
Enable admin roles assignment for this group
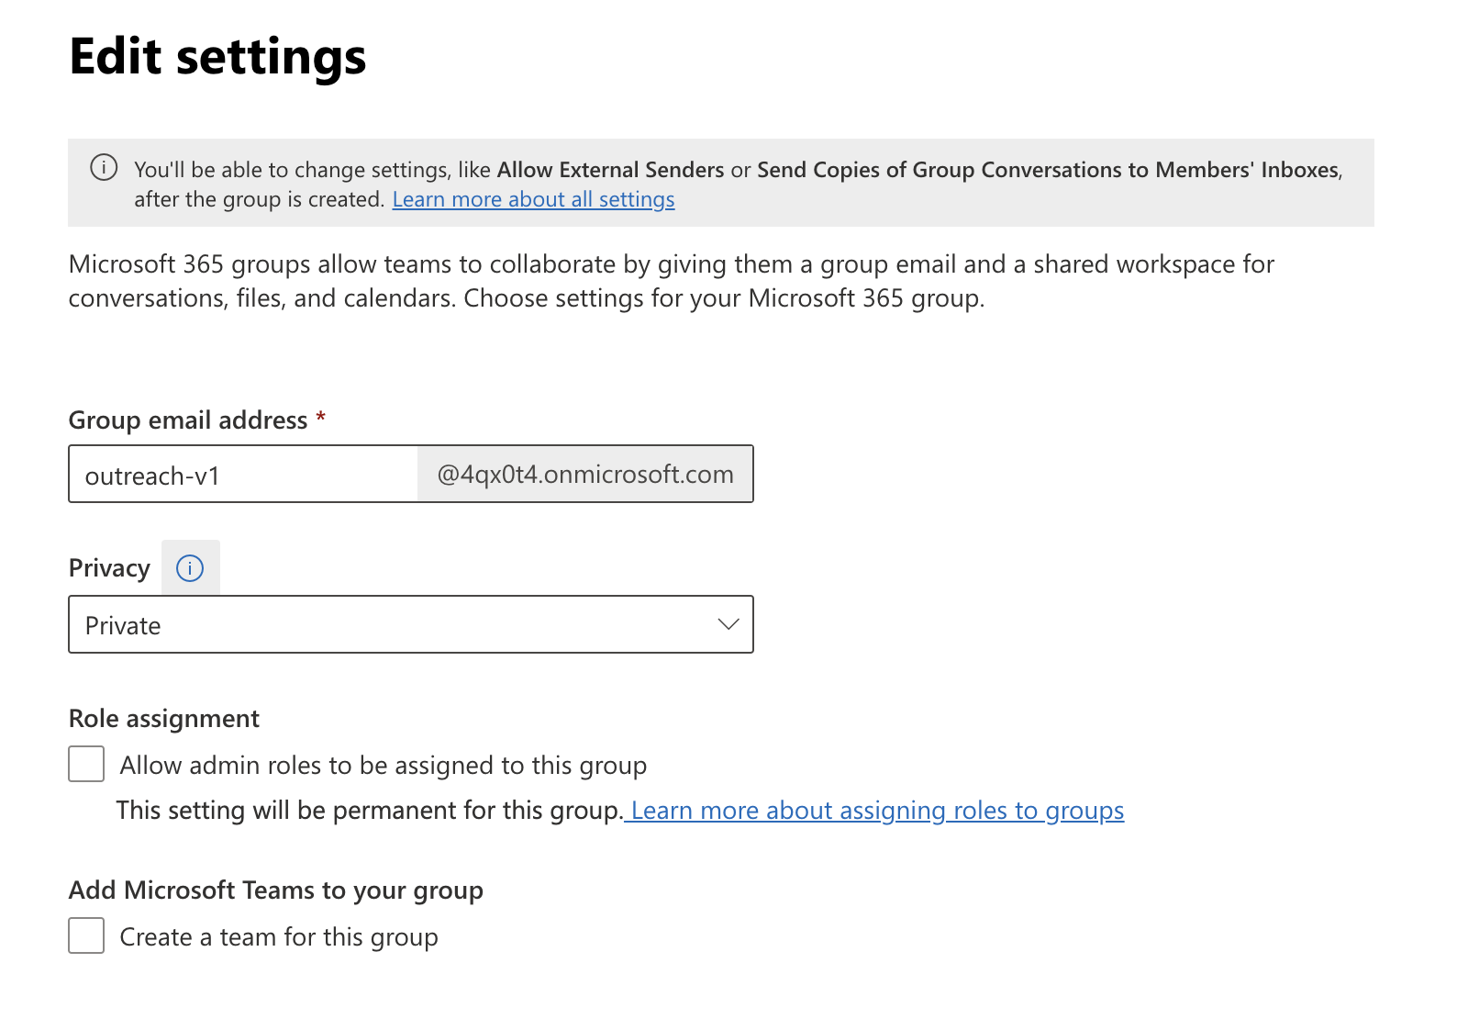(x=85, y=764)
